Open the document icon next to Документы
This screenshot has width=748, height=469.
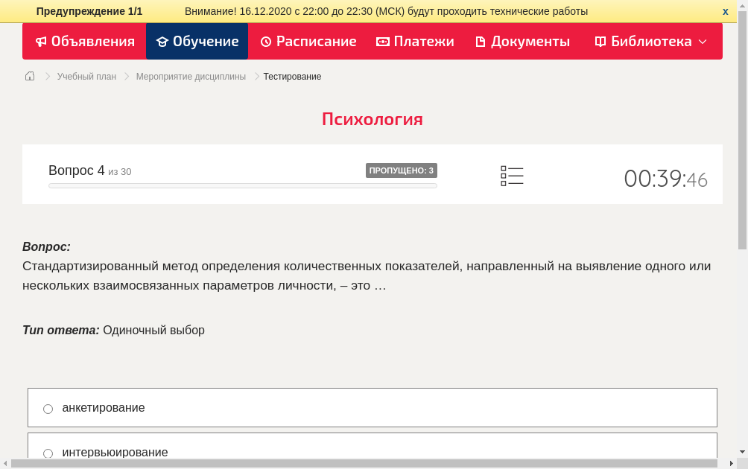(480, 42)
